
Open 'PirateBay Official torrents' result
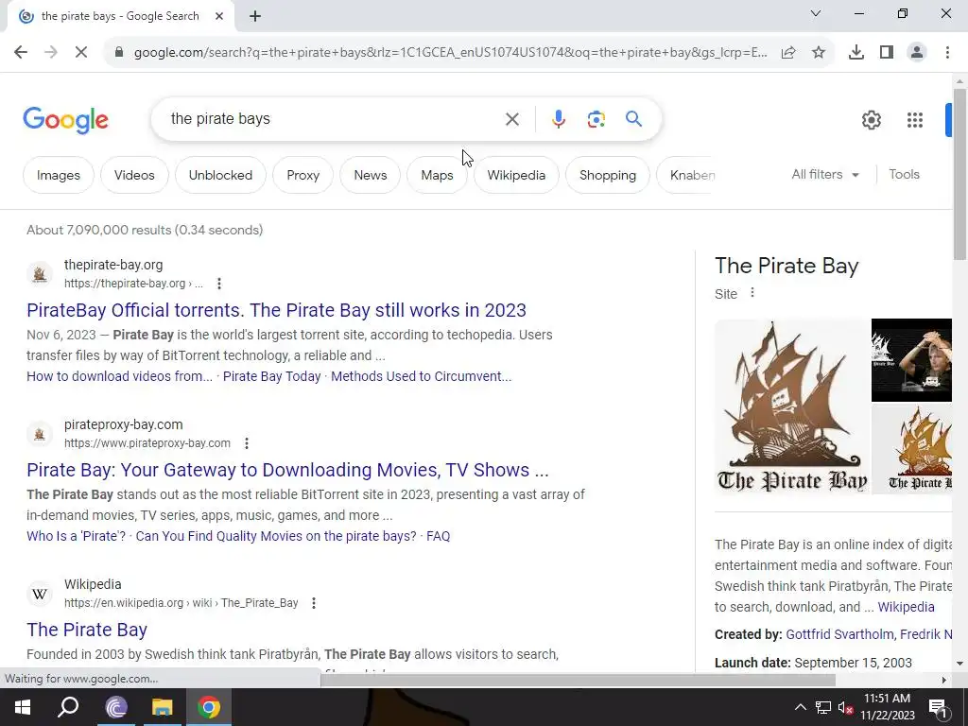click(x=276, y=310)
